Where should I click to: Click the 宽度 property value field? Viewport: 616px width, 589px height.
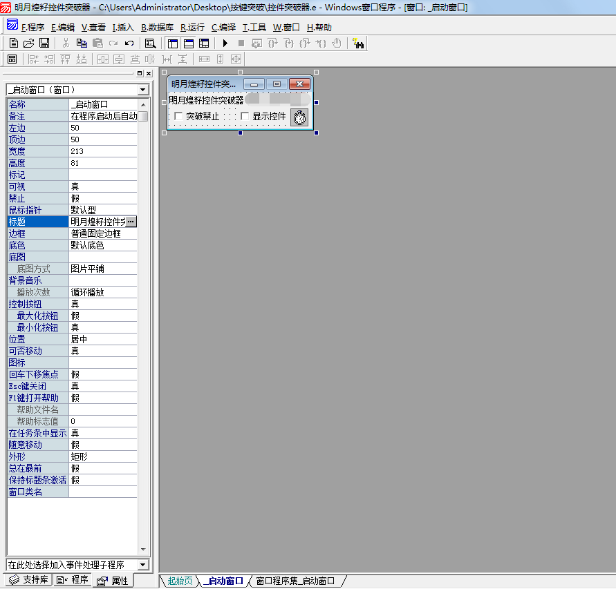point(103,151)
